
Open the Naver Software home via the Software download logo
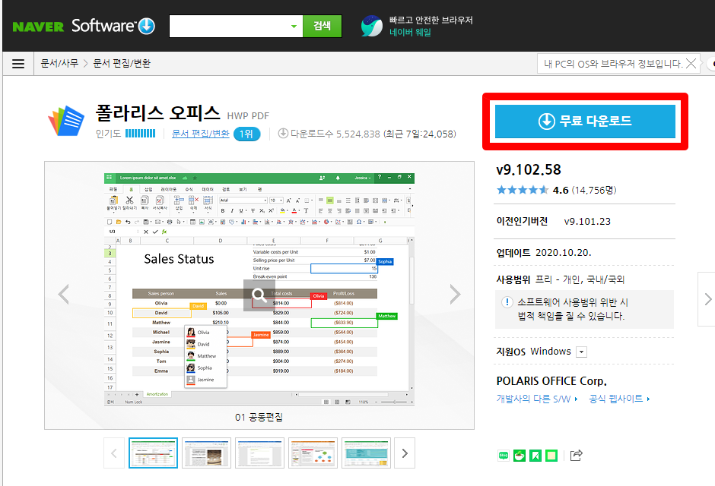click(113, 26)
